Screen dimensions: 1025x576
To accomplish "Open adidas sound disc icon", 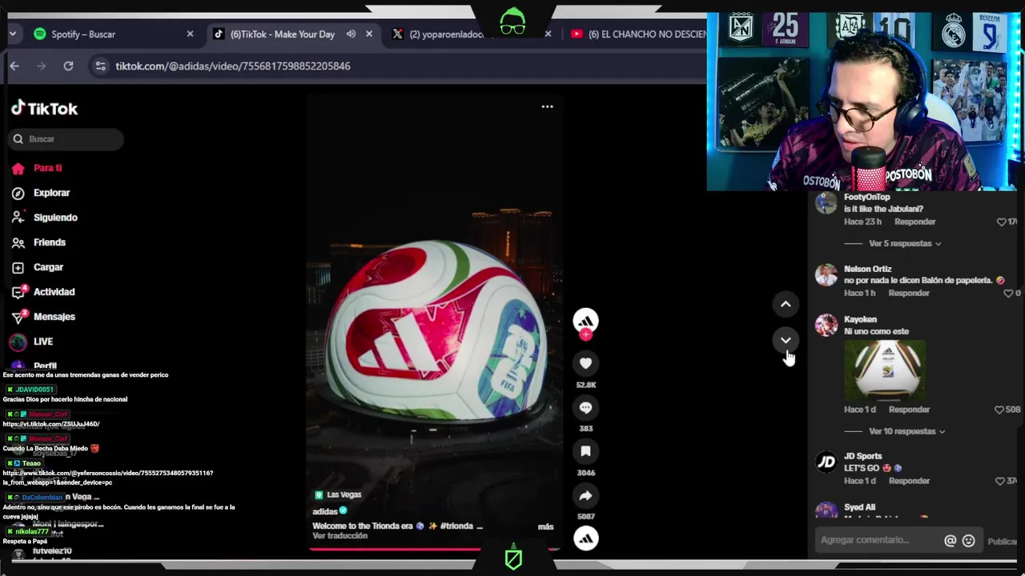I will [585, 538].
